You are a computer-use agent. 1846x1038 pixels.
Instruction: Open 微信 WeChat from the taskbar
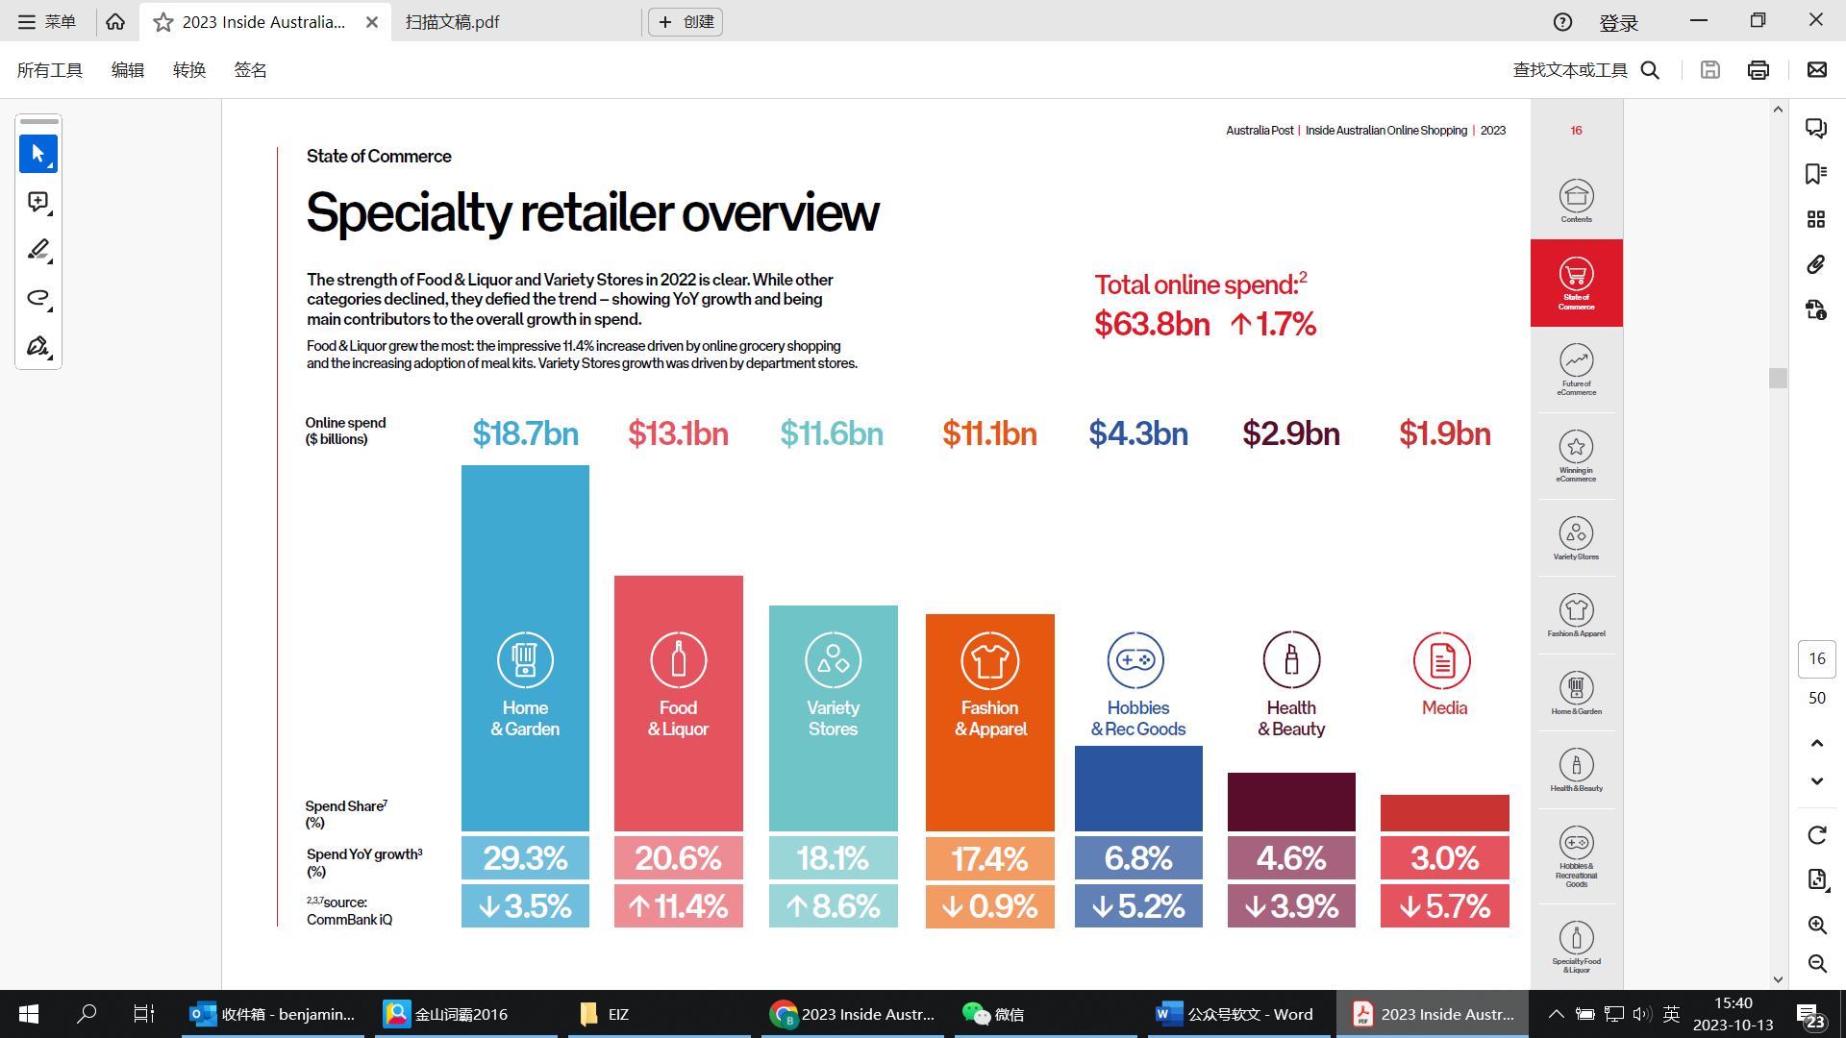point(1046,1014)
